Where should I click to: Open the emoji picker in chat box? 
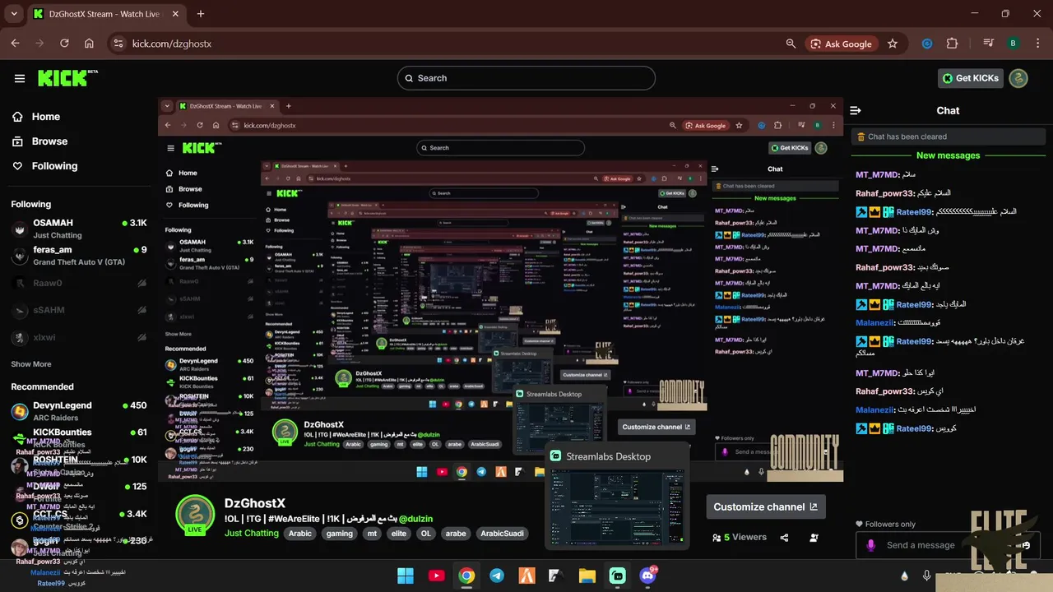click(x=1027, y=545)
